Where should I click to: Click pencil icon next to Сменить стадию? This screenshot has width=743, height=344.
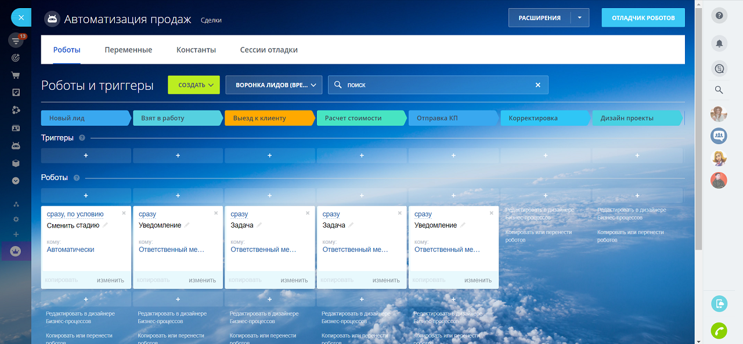pos(106,225)
